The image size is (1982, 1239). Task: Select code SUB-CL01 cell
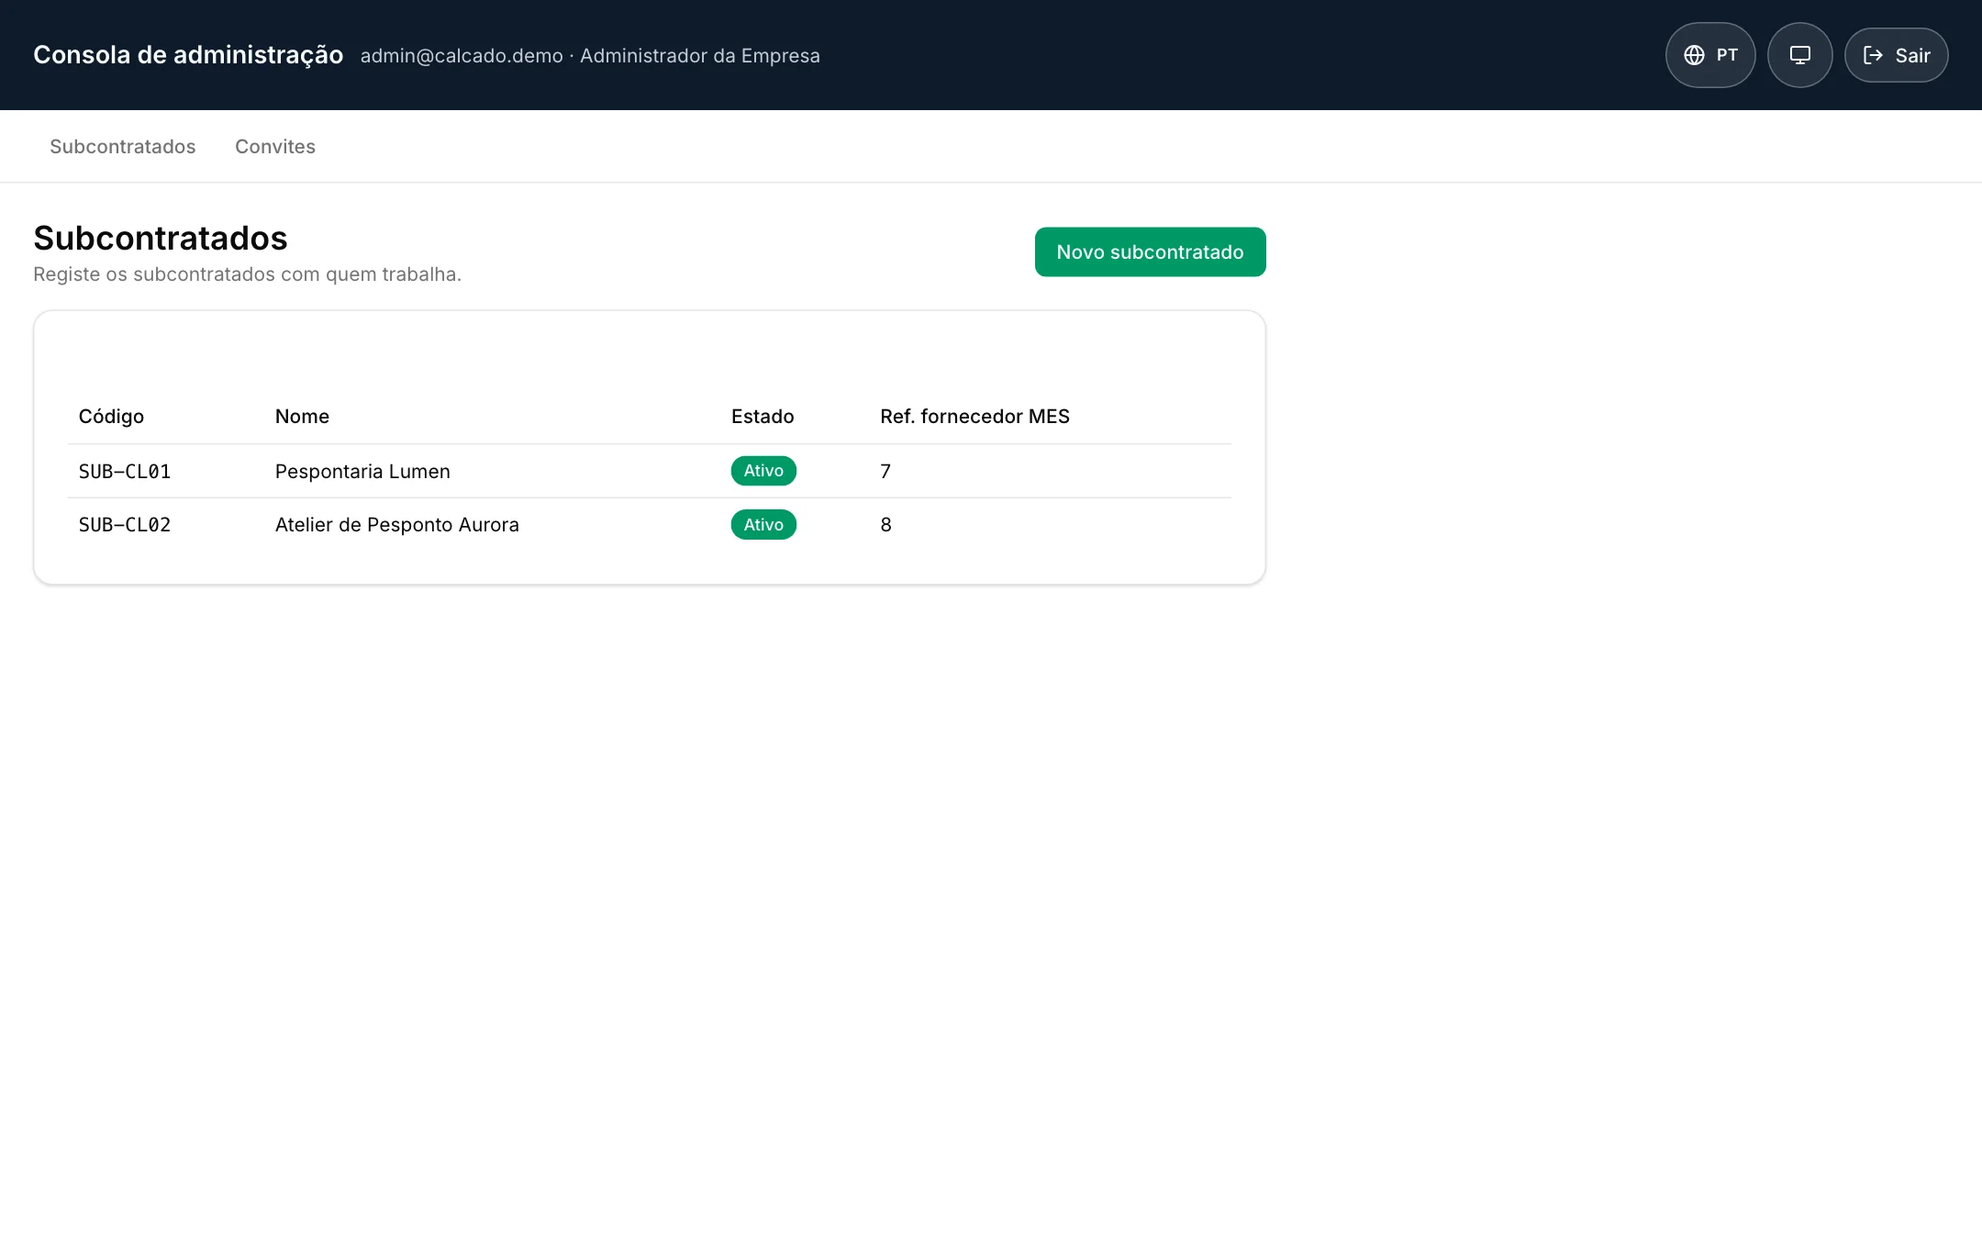click(125, 472)
